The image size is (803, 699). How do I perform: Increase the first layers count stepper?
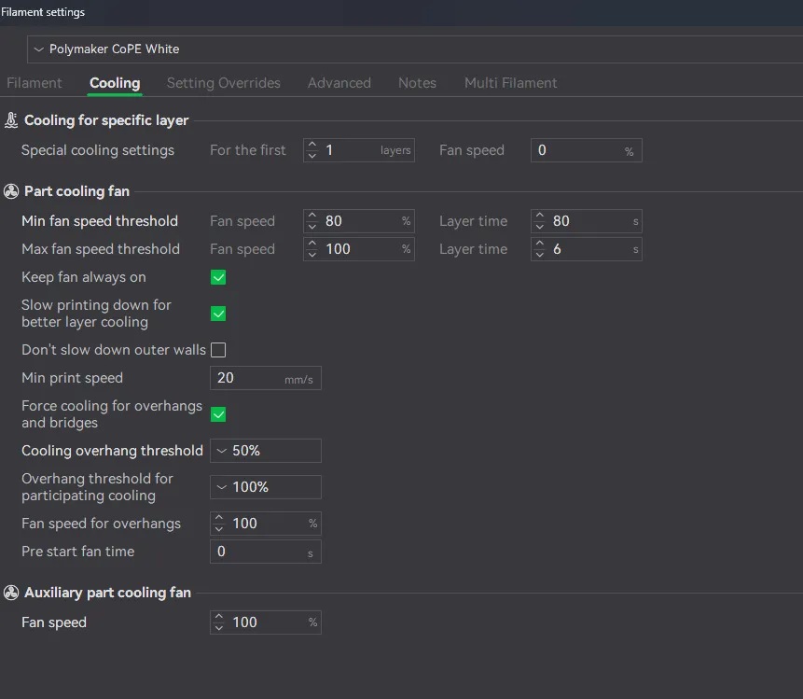pyautogui.click(x=312, y=145)
